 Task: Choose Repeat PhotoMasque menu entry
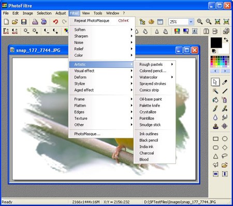tap(101, 21)
